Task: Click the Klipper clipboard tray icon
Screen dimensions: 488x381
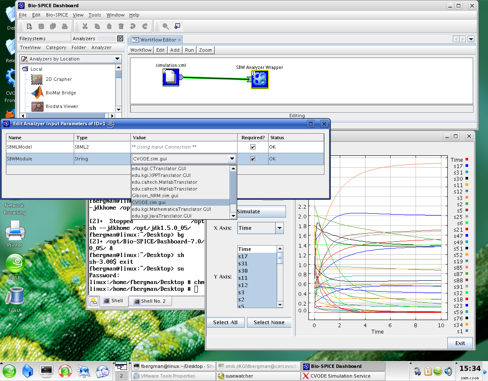Action: (x=428, y=371)
